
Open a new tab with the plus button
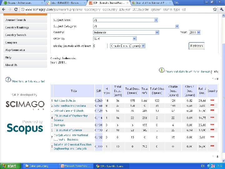[176, 3]
